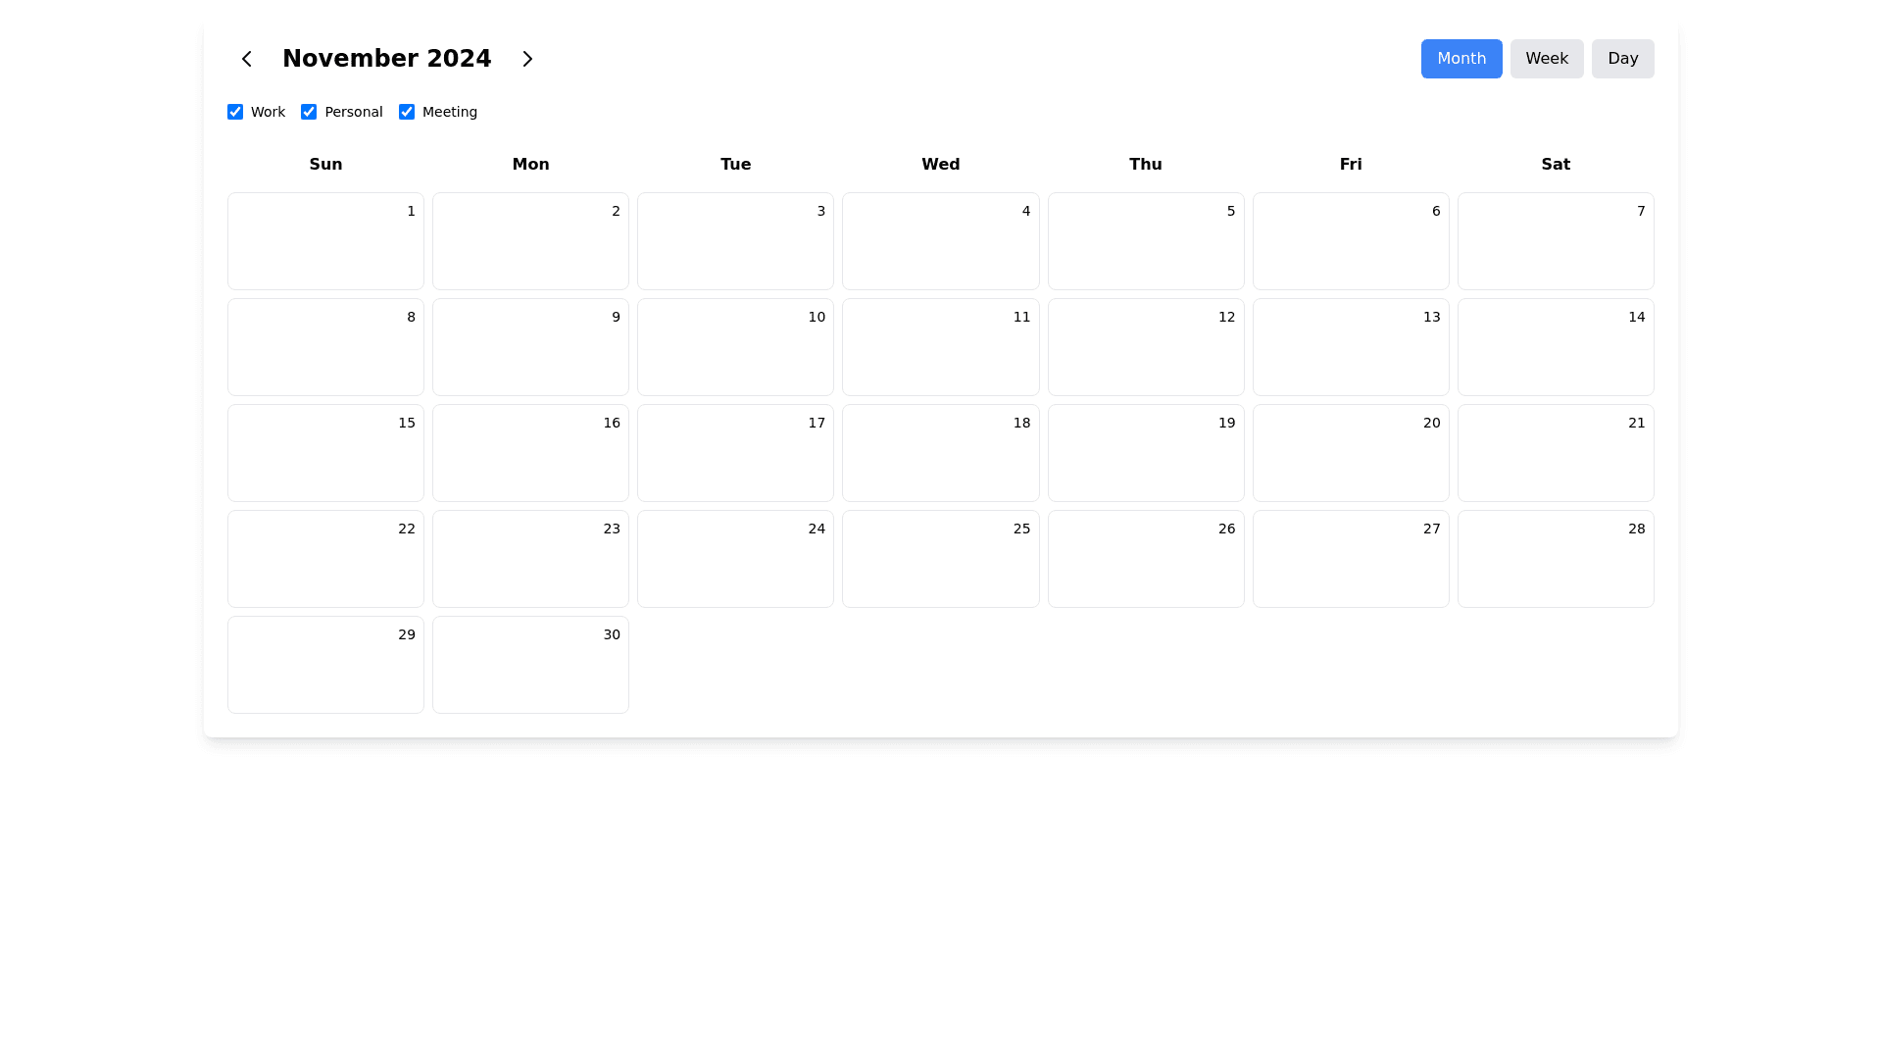Image resolution: width=1882 pixels, height=1059 pixels.
Task: Toggle the Personal category checkbox
Action: click(309, 112)
